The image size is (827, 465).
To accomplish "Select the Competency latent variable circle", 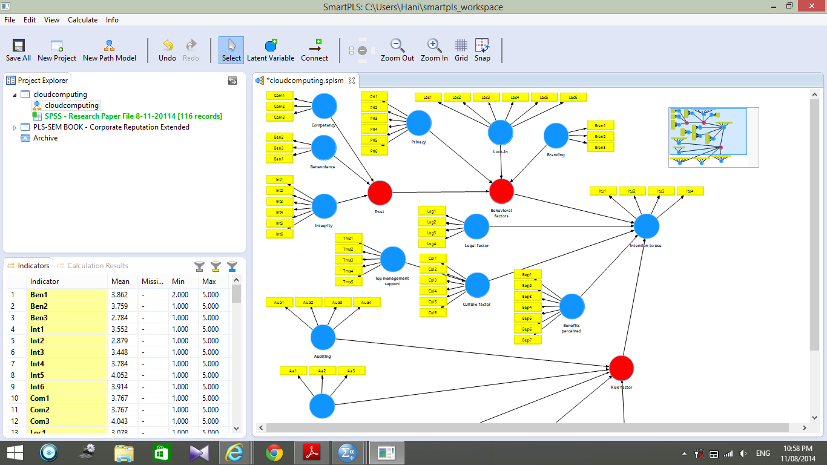I will pos(324,106).
